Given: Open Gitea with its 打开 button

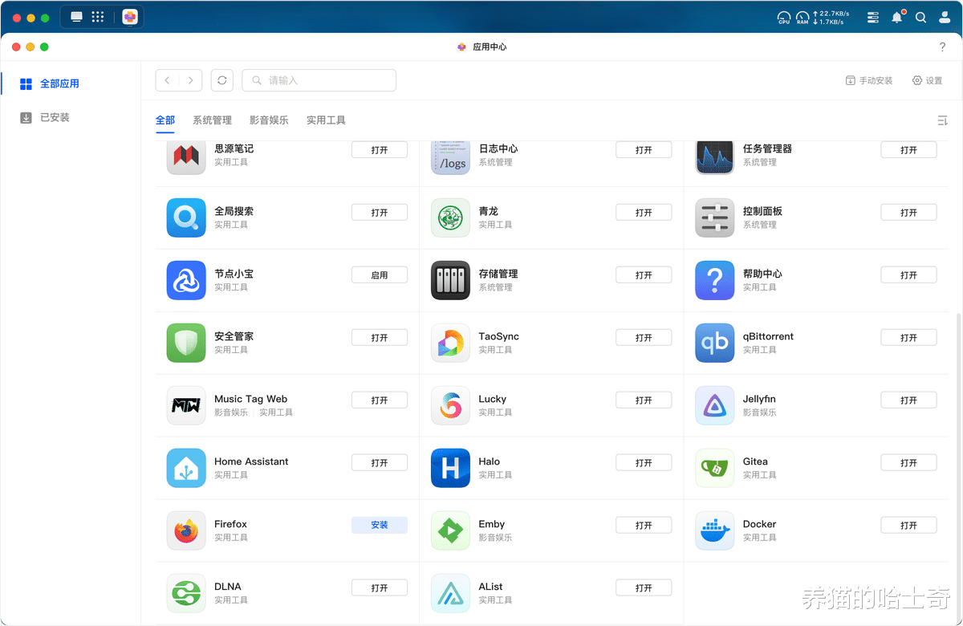Looking at the screenshot, I should pyautogui.click(x=908, y=462).
